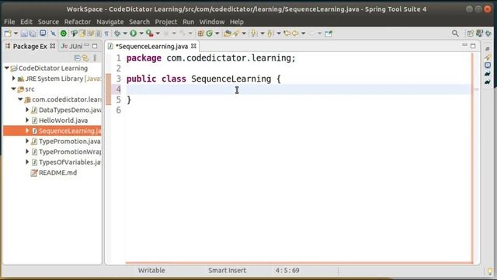Expand the HelloWorld.java node
497x280 pixels.
point(27,120)
